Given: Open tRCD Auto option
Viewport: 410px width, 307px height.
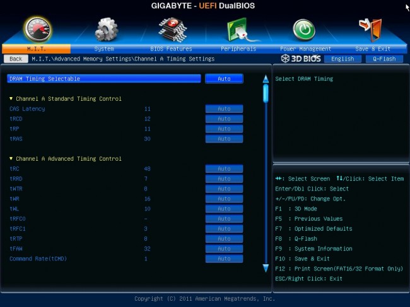Looking at the screenshot, I should 224,119.
